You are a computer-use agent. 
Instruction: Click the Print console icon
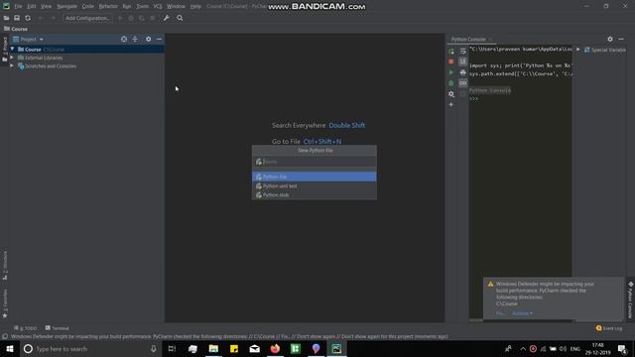click(463, 72)
